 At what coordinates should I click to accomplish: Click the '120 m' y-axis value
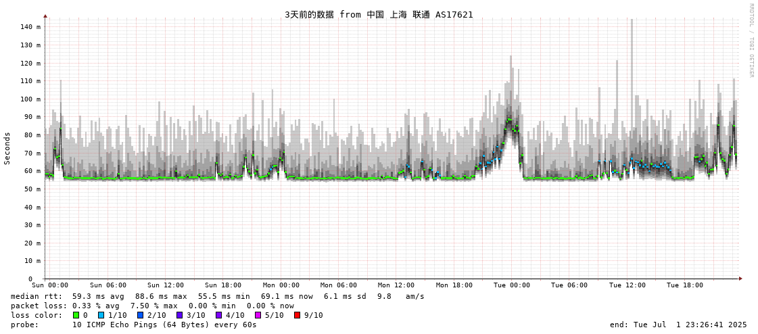tap(30, 64)
